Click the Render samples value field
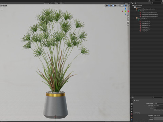Screen dimensions: 163x122 coord(158,118)
